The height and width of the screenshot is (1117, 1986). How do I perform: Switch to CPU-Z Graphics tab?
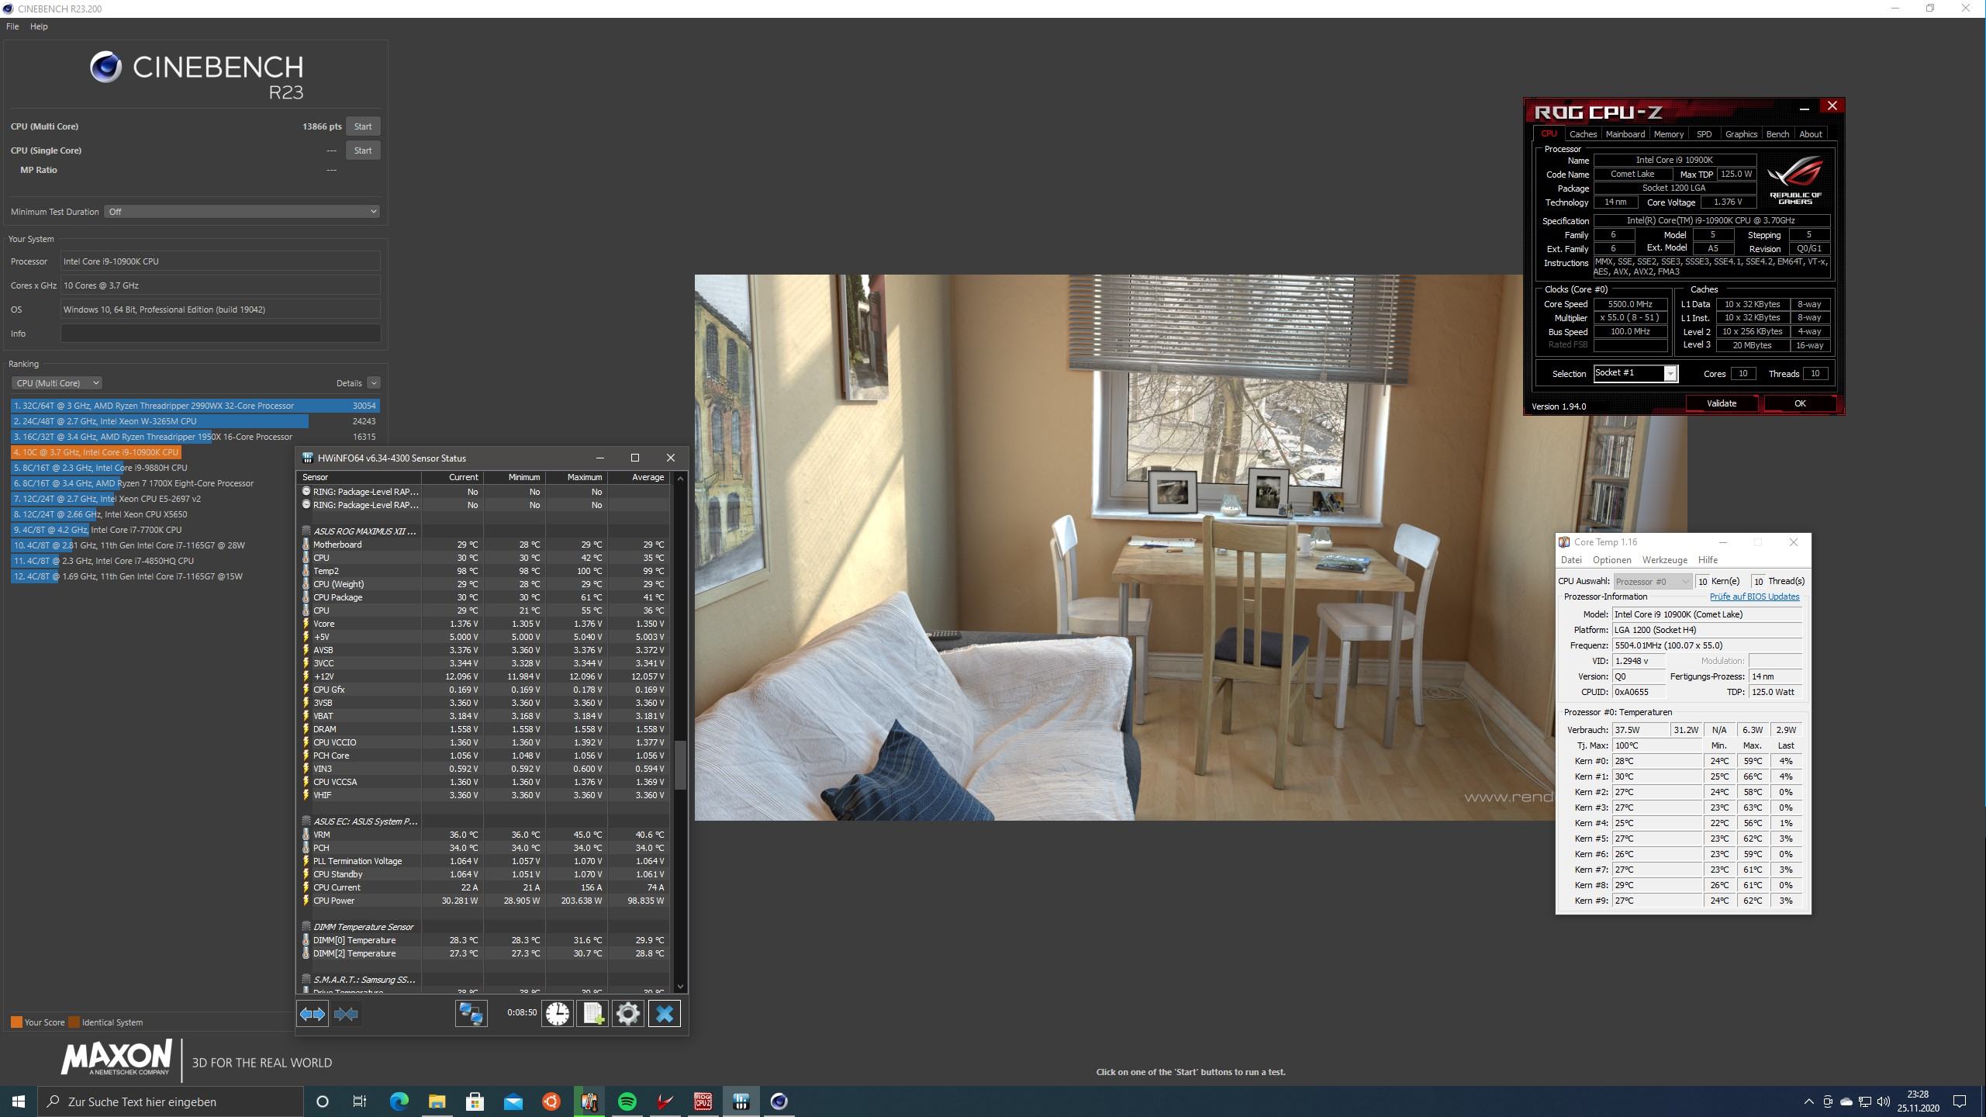pos(1740,134)
